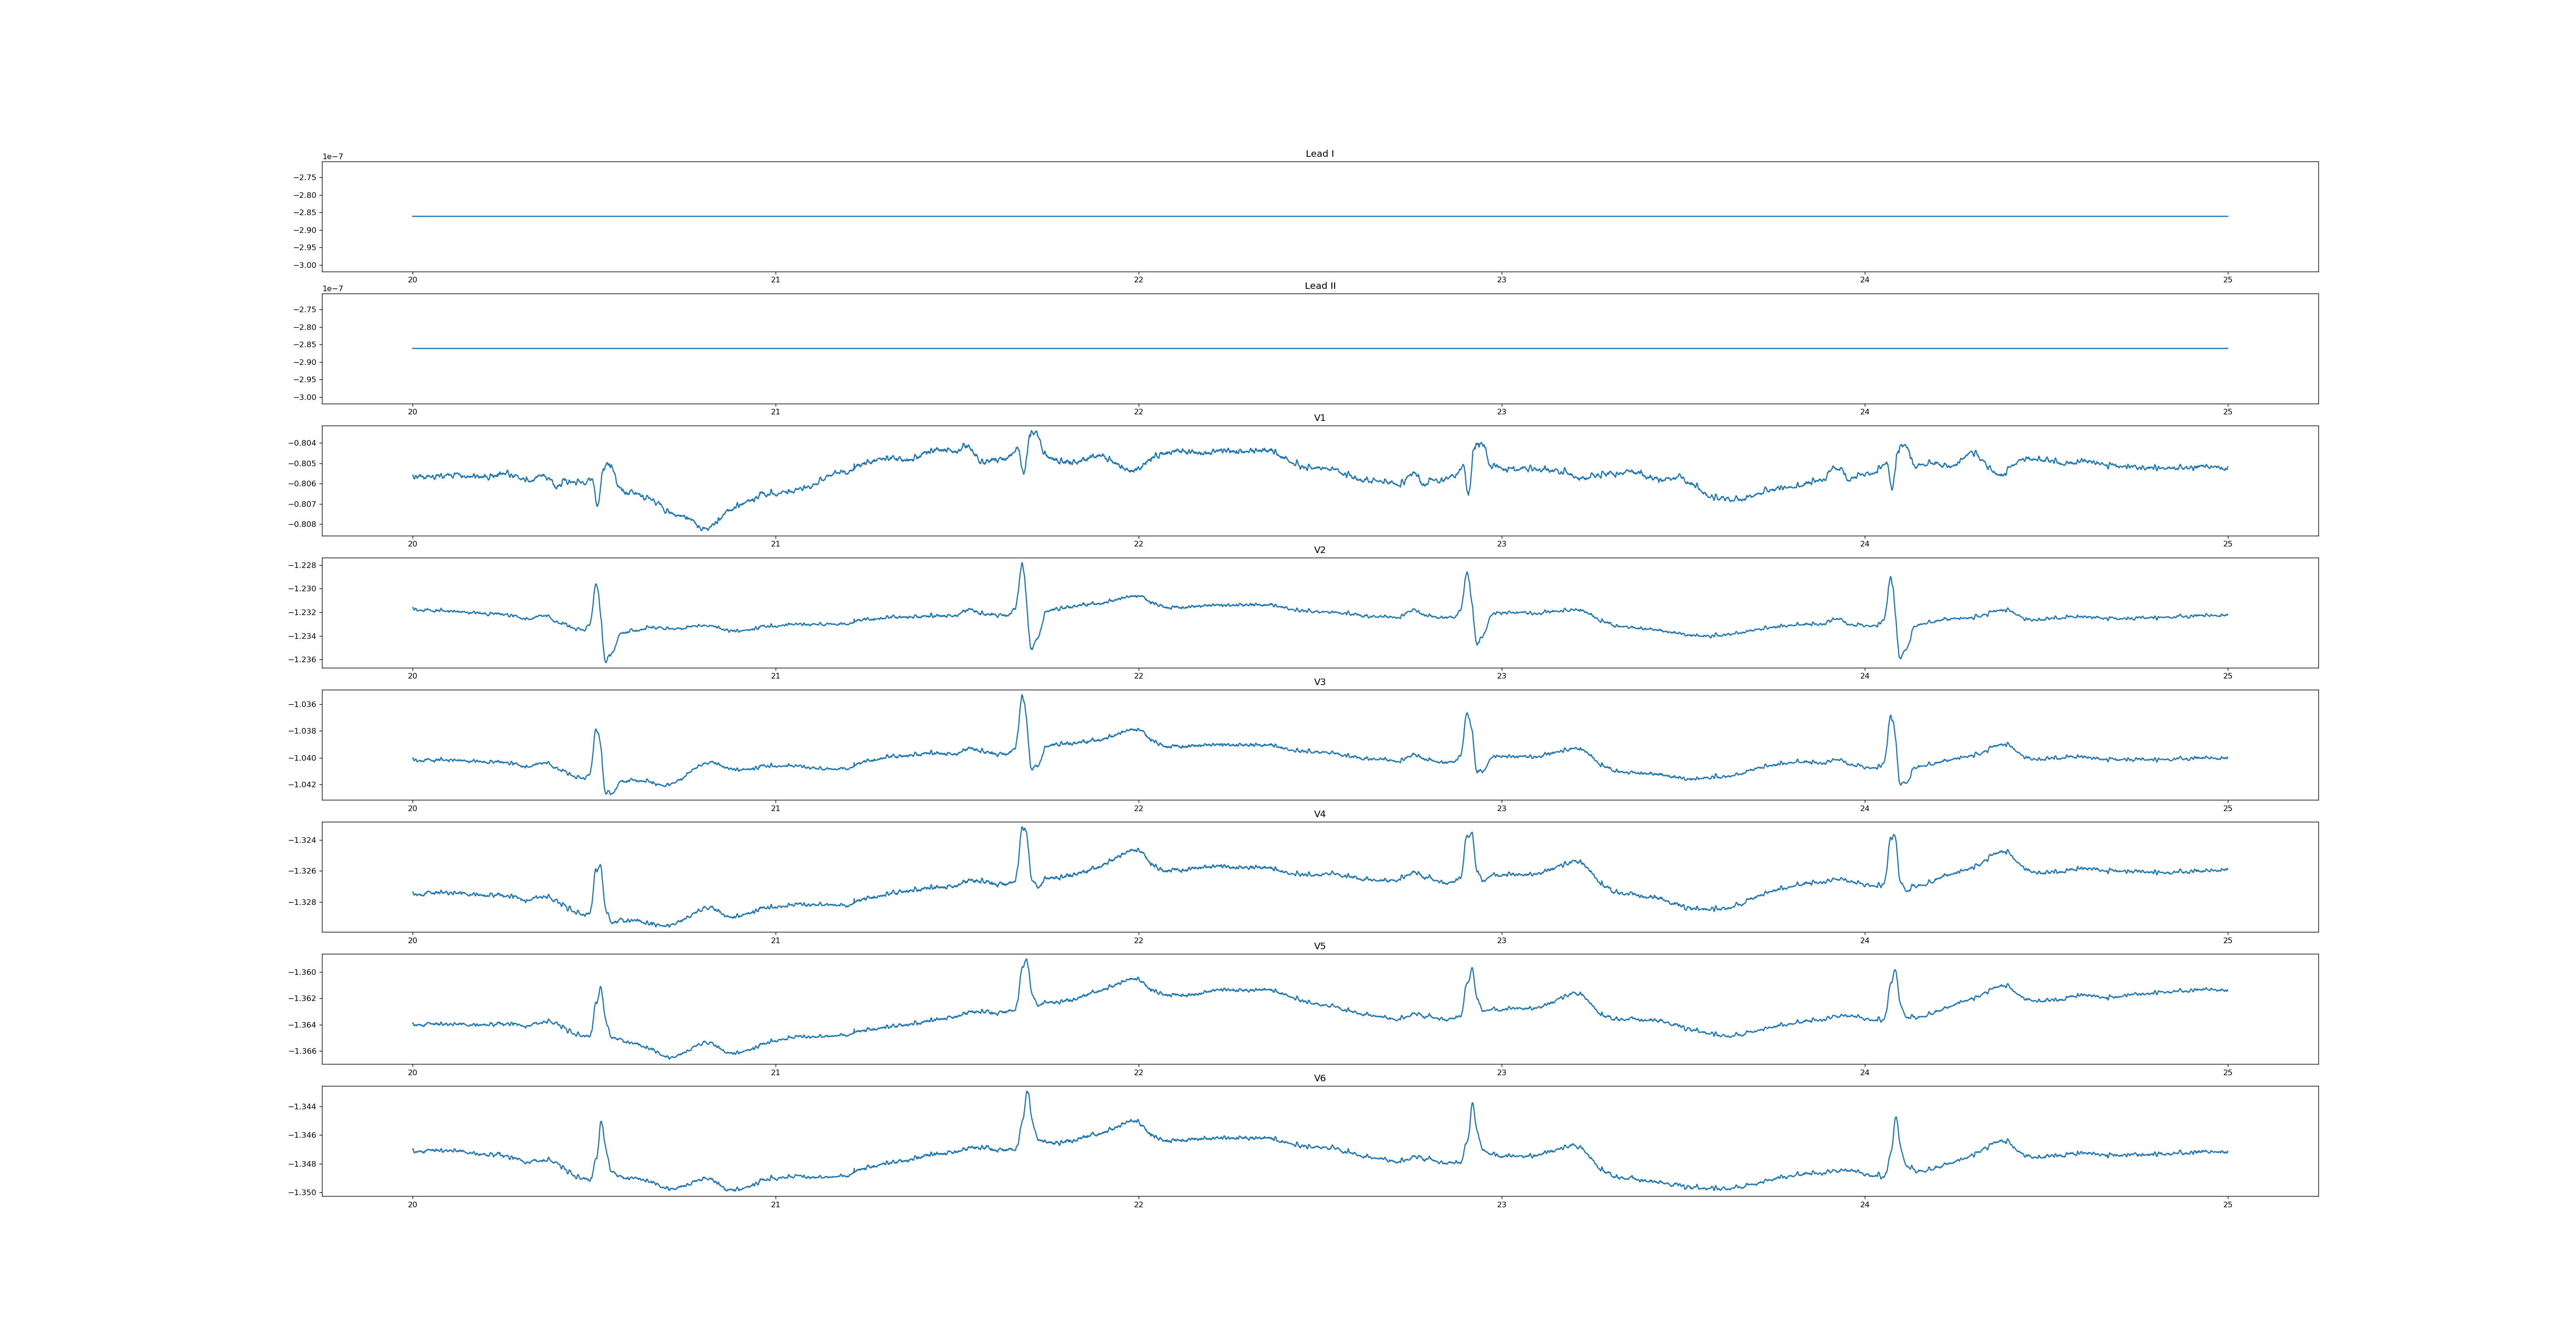Click the −1.366 y-tick on V5 axis
The height and width of the screenshot is (1344, 2576).
point(303,1051)
